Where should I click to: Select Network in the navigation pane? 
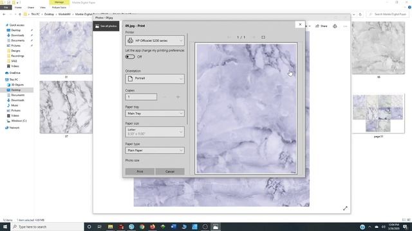[x=14, y=128]
